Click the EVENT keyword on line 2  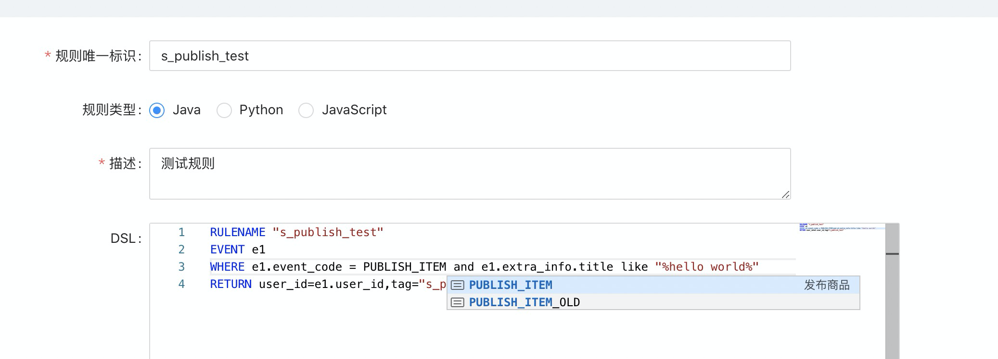[x=227, y=250]
